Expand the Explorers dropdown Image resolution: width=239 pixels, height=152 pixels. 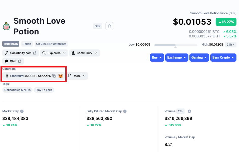point(54,53)
